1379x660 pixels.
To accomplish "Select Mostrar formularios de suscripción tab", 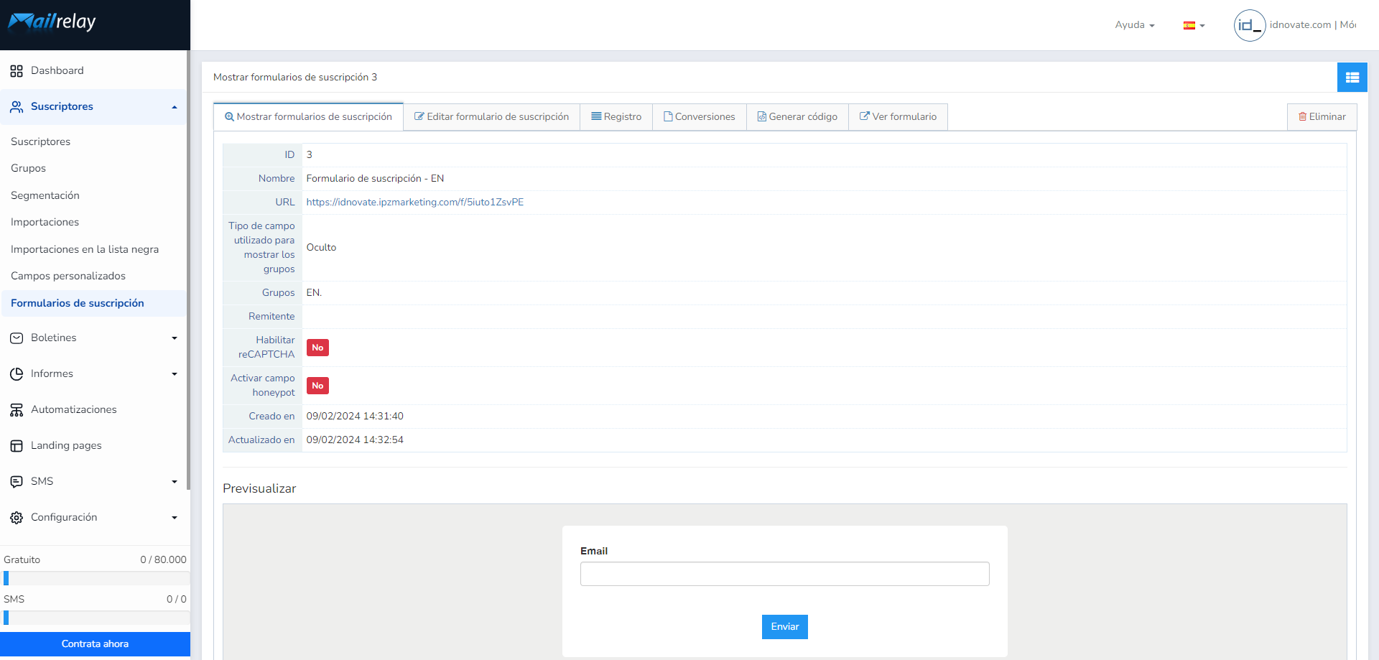I will (x=309, y=117).
